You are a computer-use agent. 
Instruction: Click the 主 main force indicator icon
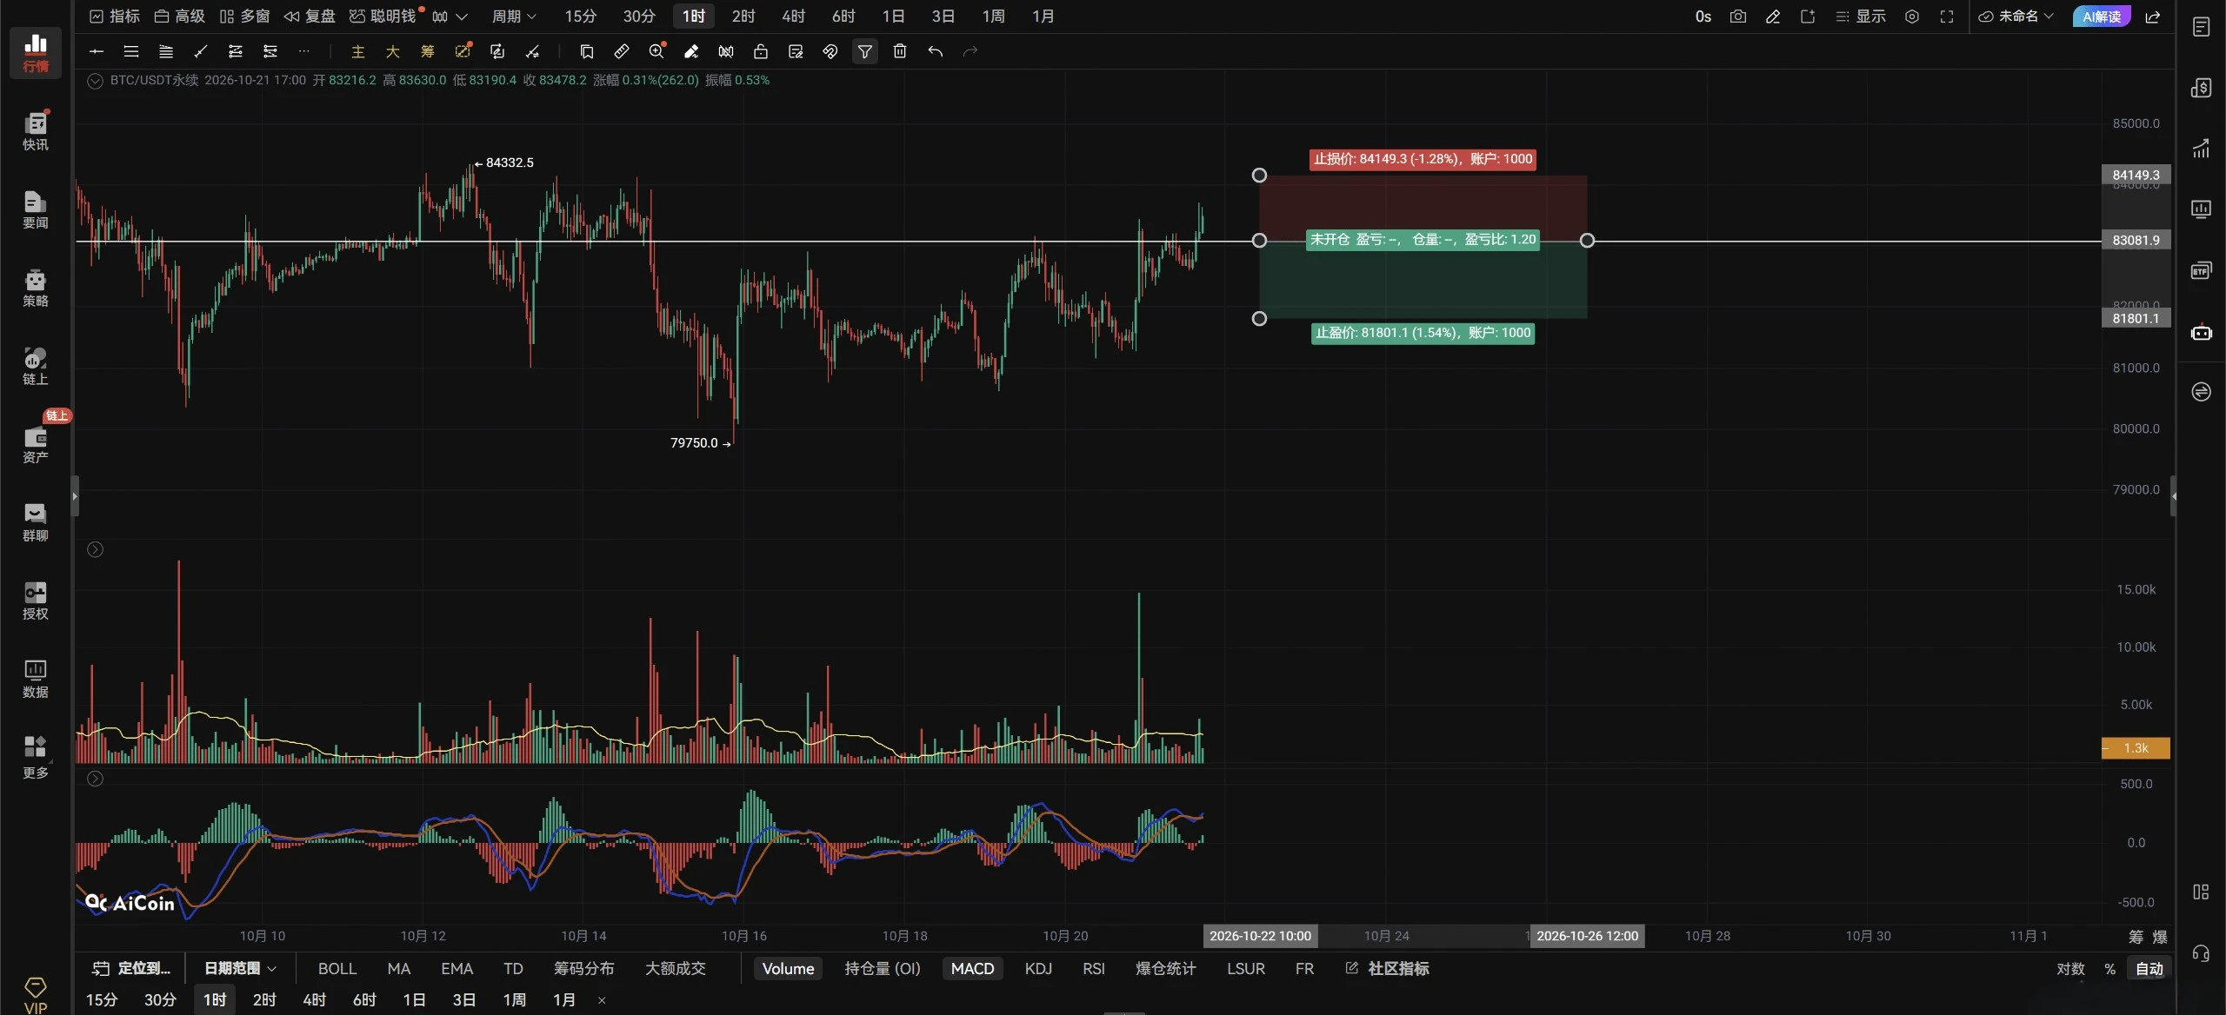pyautogui.click(x=357, y=51)
